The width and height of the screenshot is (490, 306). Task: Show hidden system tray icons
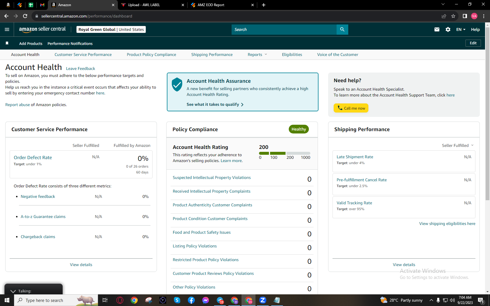(431, 300)
